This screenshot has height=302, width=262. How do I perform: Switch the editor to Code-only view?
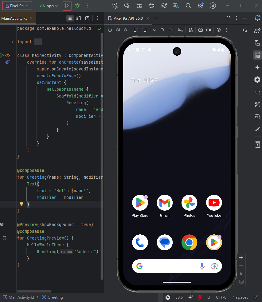70,18
